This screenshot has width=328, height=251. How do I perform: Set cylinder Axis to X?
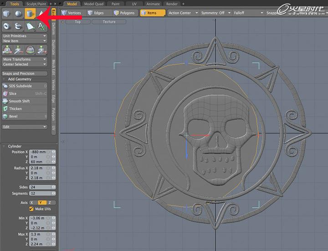[x=33, y=202]
